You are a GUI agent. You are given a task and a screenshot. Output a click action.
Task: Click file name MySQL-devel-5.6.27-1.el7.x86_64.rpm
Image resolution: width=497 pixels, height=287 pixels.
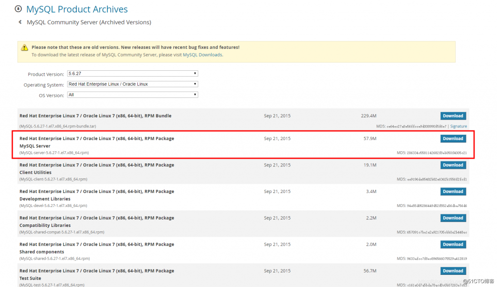(53, 206)
